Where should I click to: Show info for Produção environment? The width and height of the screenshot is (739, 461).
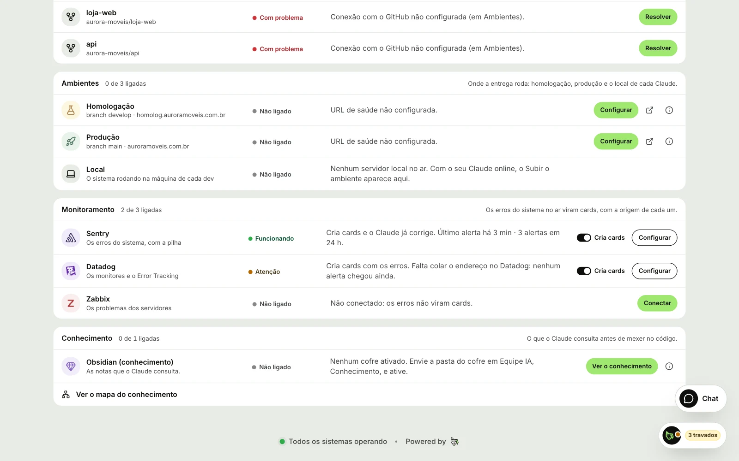pyautogui.click(x=669, y=142)
